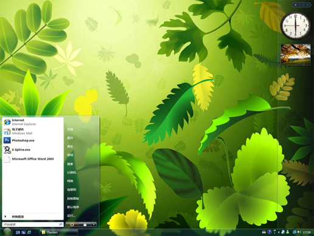Open 搜索 (Search) in the Start menu

click(70, 164)
